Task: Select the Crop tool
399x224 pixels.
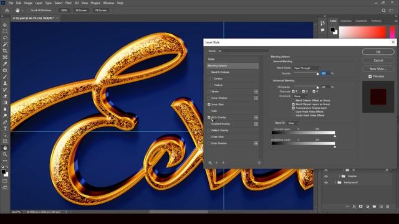Action: 5,51
